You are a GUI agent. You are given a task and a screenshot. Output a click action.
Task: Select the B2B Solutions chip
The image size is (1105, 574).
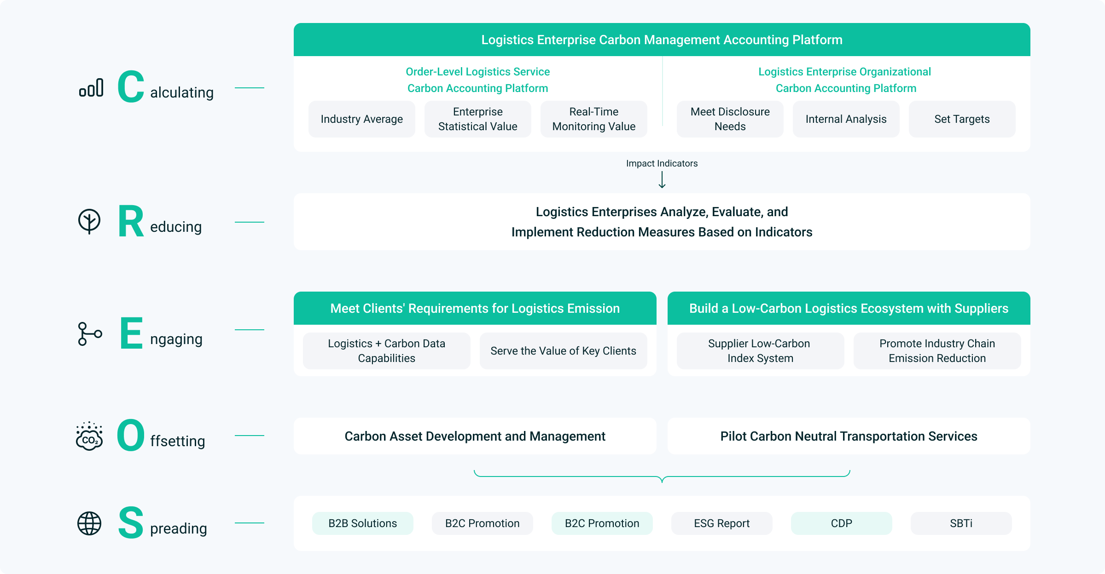(x=363, y=523)
